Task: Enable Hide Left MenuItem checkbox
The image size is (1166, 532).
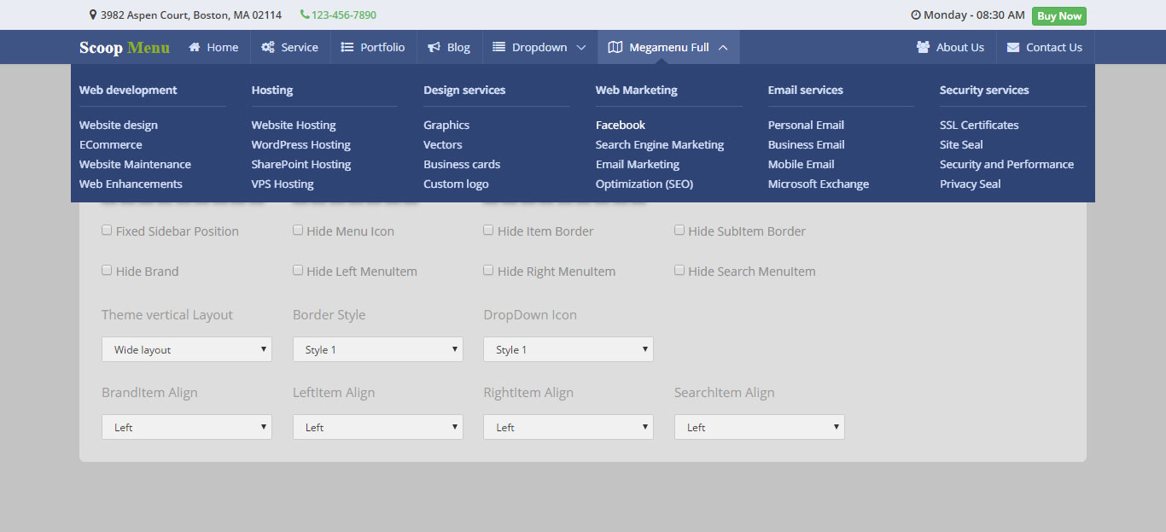Action: (298, 270)
